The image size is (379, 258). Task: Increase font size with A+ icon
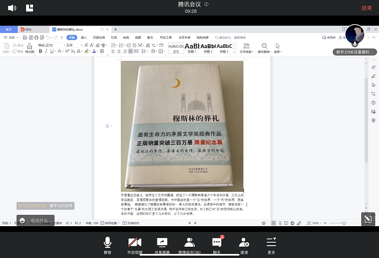pyautogui.click(x=86, y=45)
